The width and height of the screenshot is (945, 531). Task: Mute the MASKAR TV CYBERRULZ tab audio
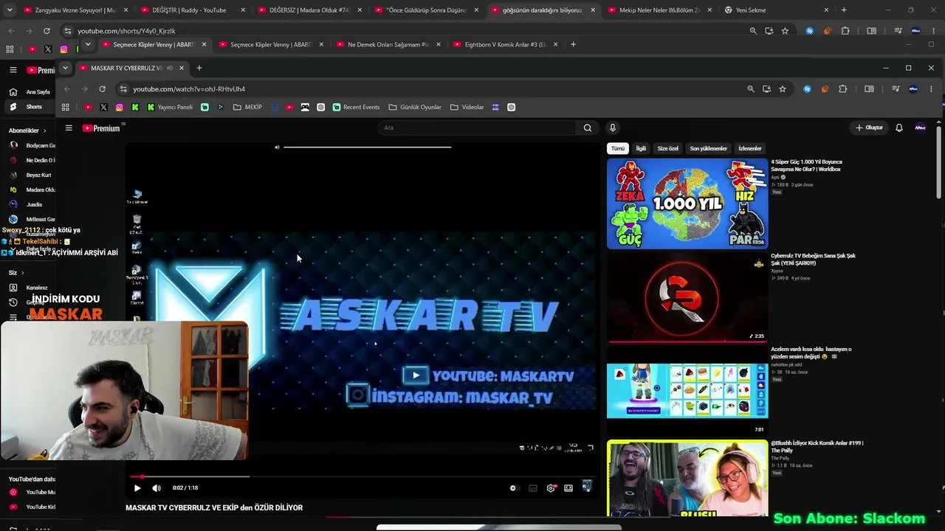170,68
